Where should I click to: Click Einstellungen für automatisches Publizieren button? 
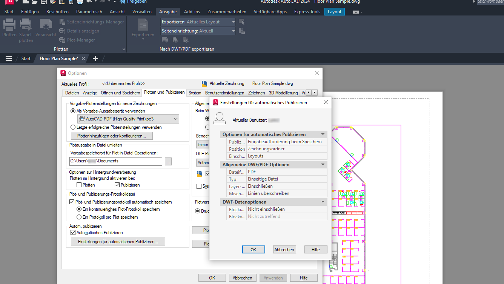(x=118, y=242)
